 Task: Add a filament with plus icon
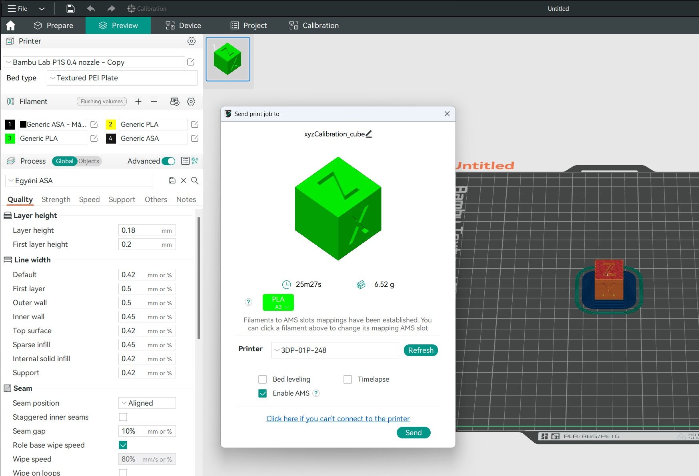[x=138, y=102]
